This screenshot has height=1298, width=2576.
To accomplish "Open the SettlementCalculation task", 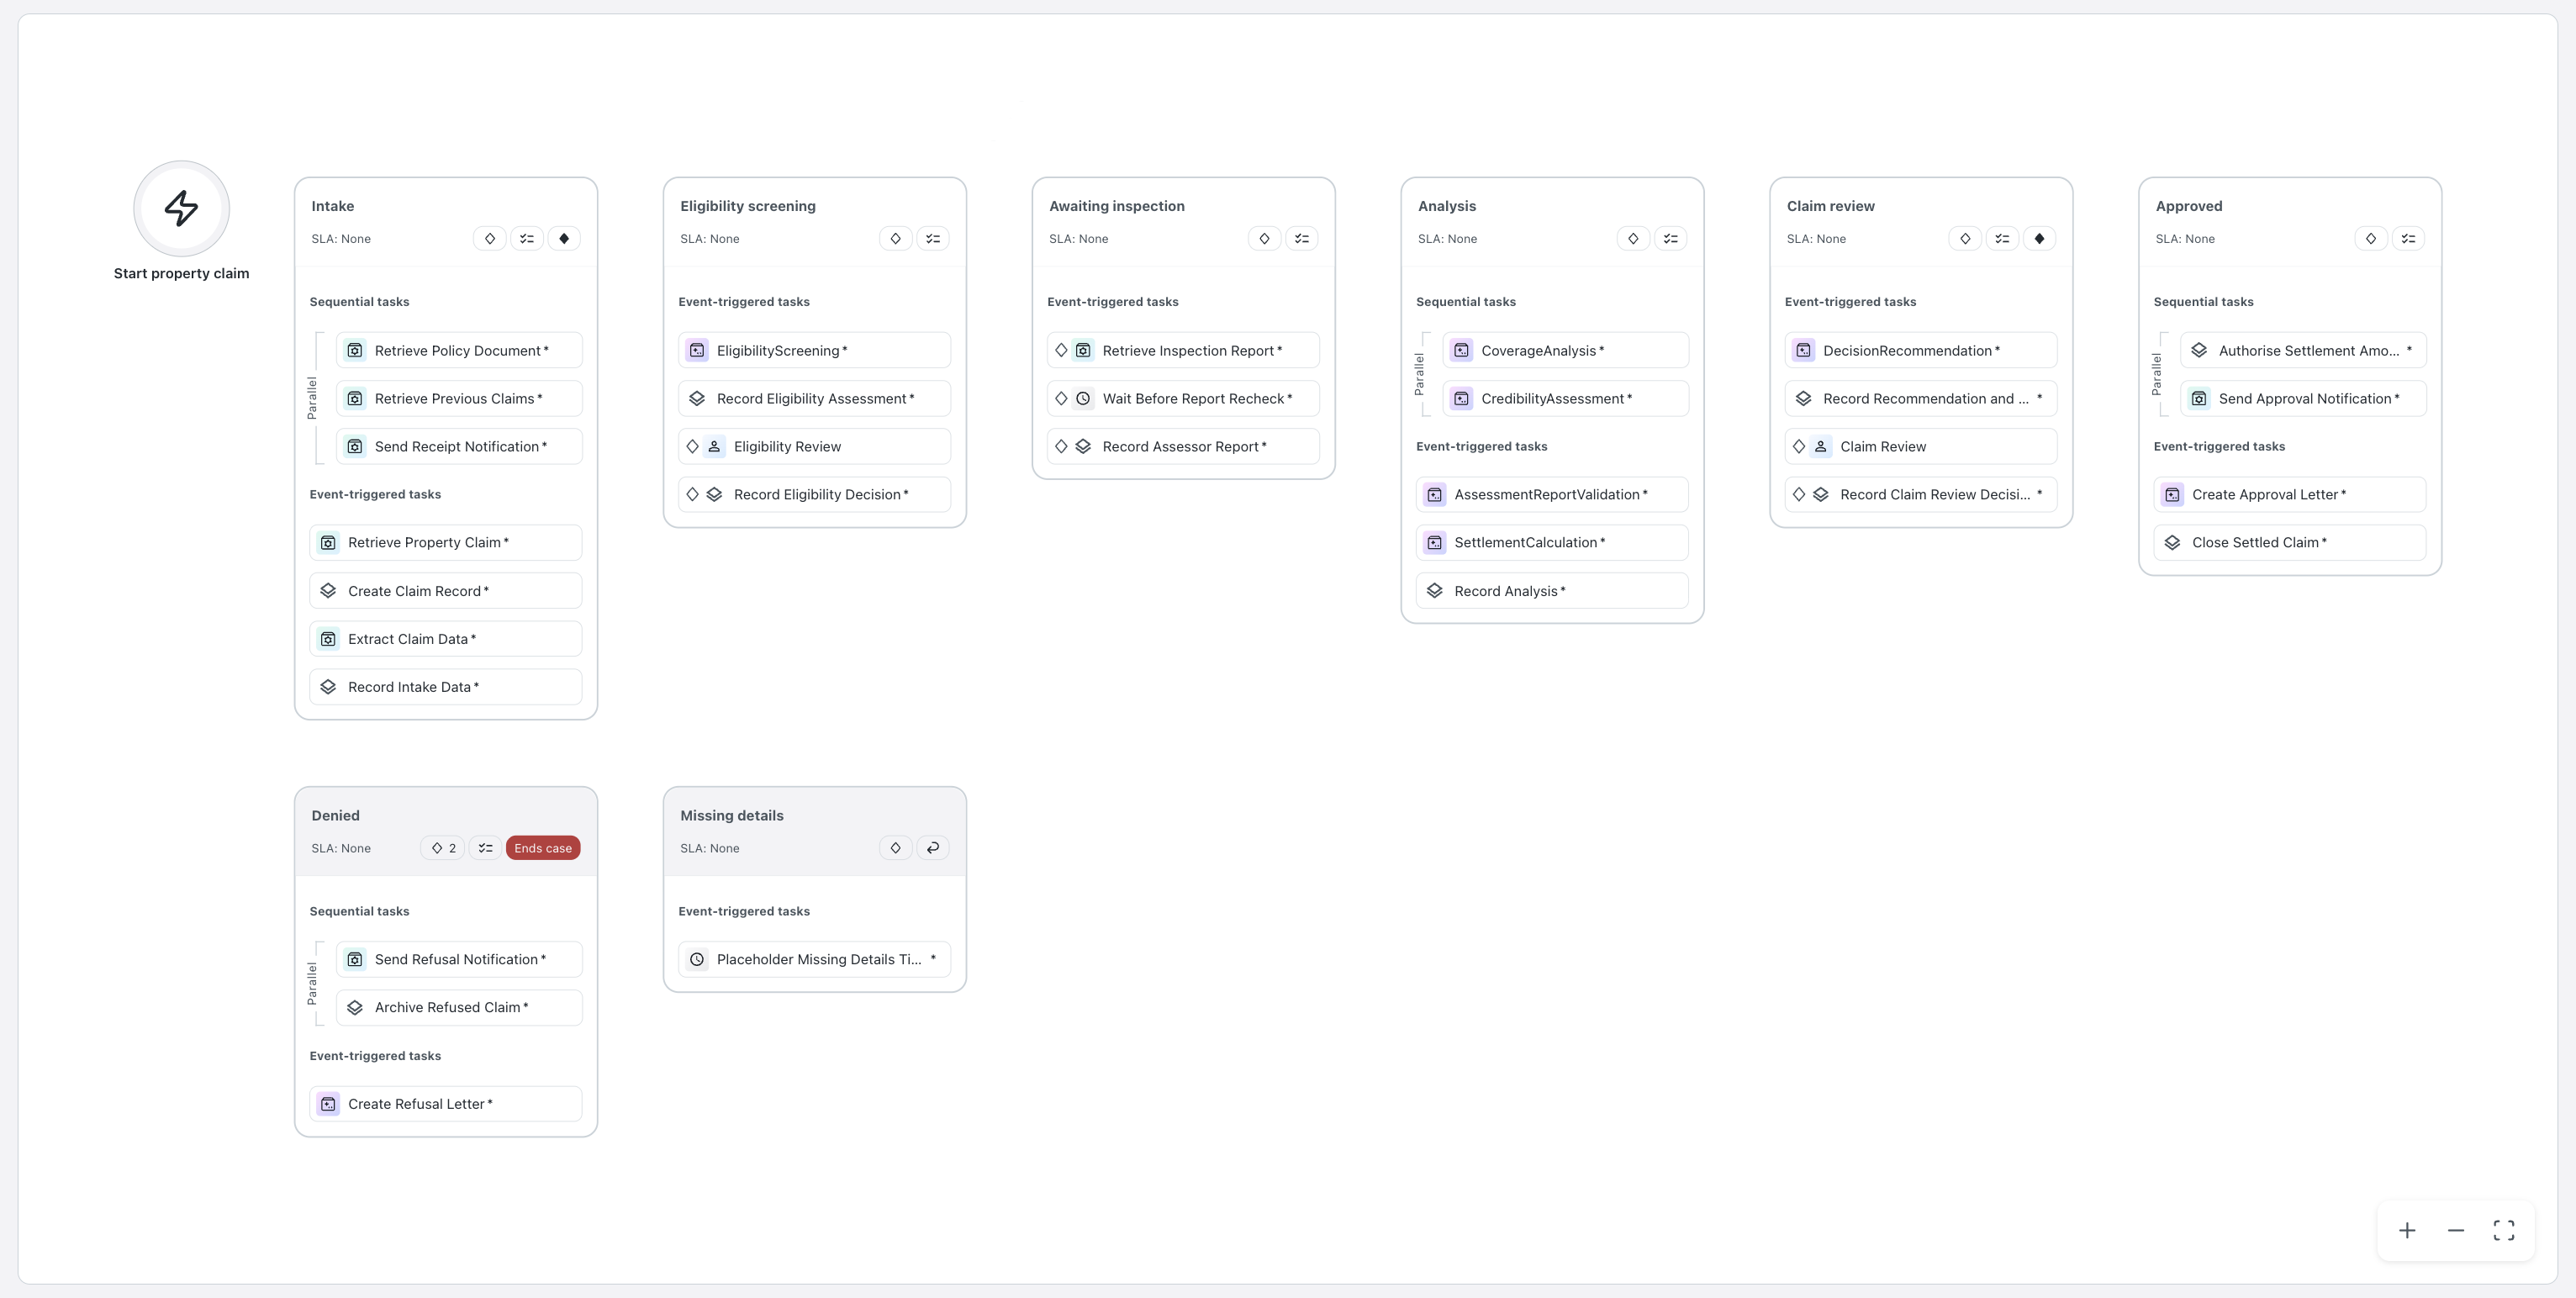I will click(1552, 542).
